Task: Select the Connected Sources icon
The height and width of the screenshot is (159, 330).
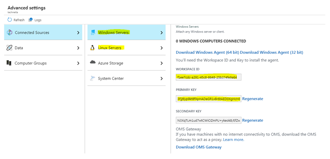Action: (9, 32)
